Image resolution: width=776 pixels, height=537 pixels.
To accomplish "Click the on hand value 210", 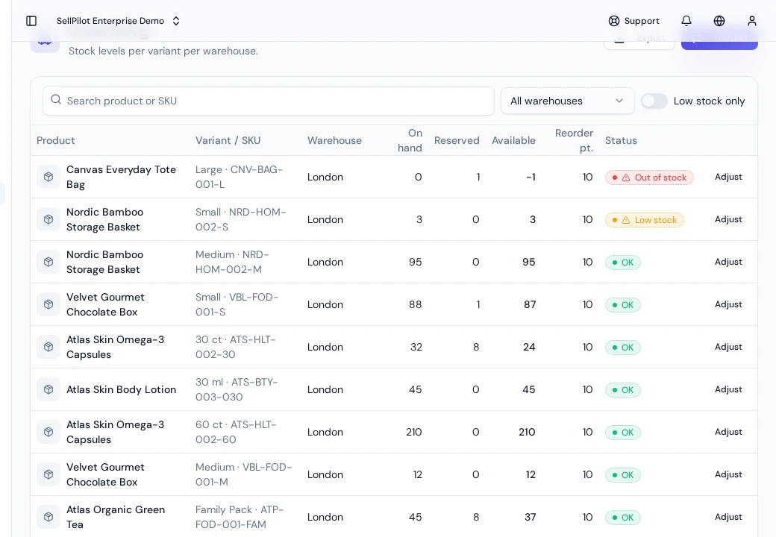I will point(413,432).
